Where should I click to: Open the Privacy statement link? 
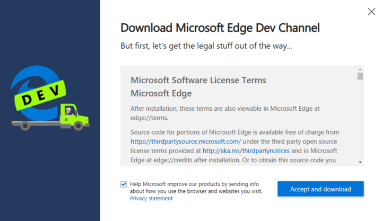point(151,198)
